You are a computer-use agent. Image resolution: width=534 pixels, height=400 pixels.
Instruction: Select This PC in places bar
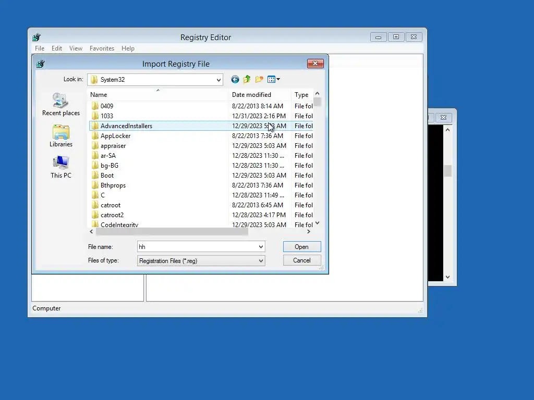[61, 167]
